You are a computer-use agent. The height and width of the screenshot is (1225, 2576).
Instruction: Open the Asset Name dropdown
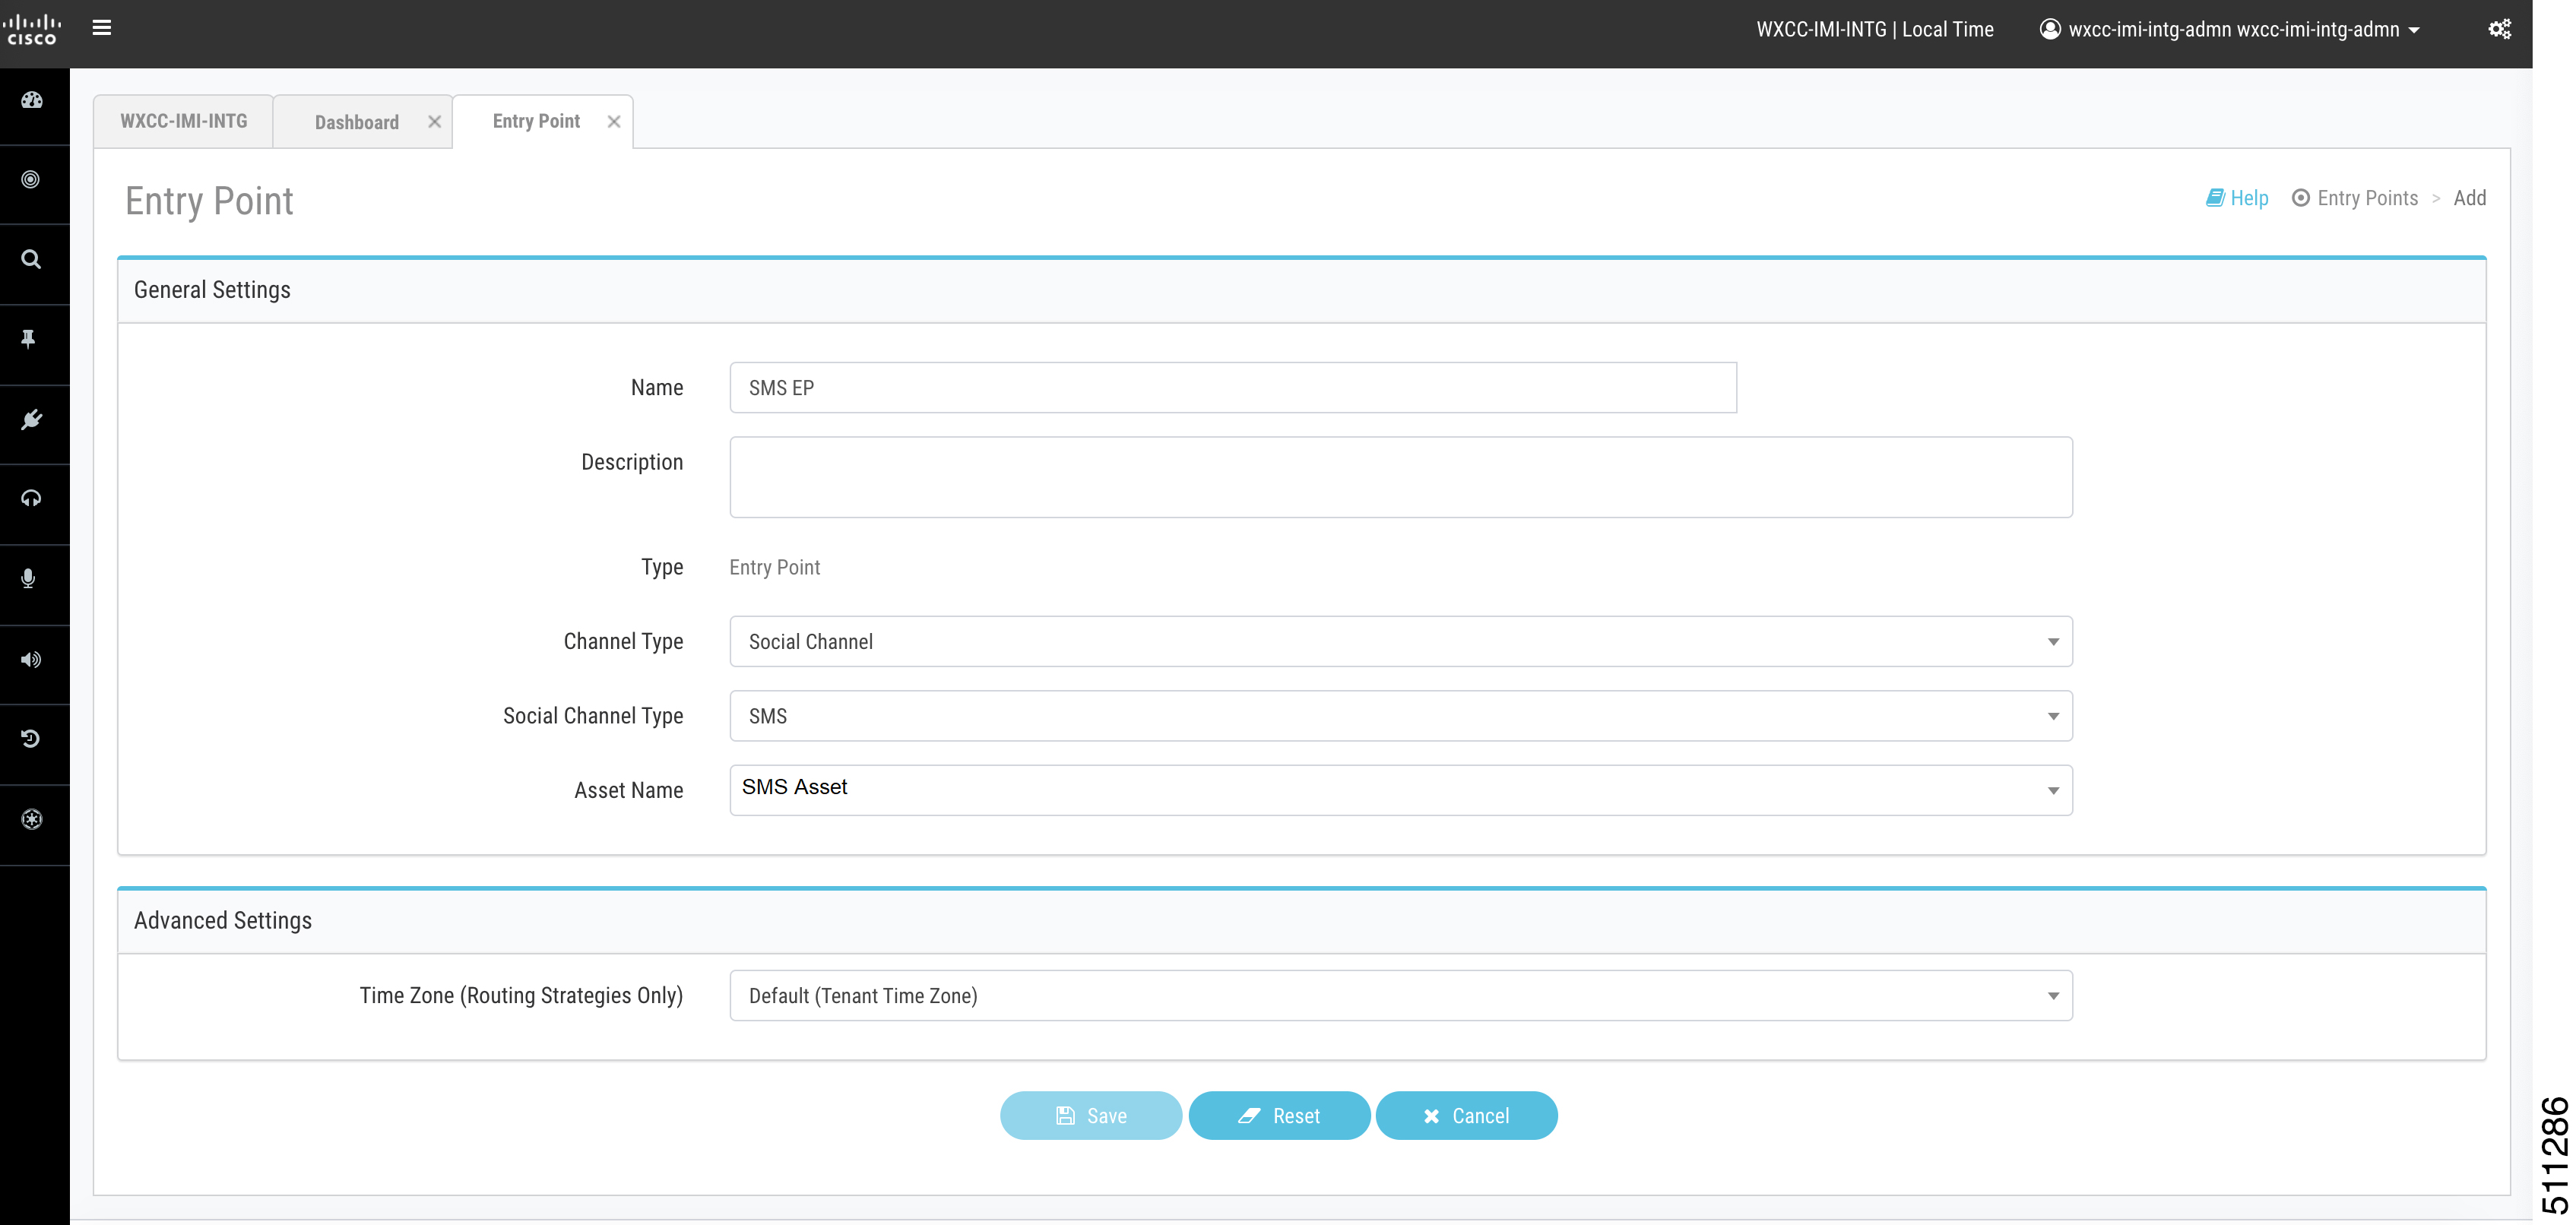click(1401, 790)
